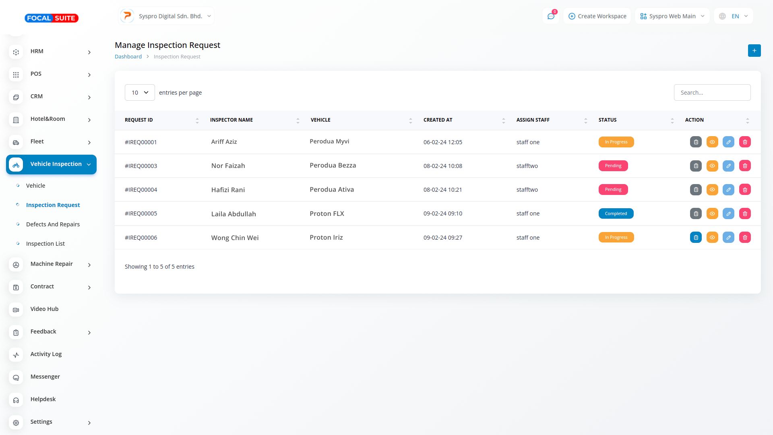
Task: Click the Create Workspace button
Action: pyautogui.click(x=597, y=16)
